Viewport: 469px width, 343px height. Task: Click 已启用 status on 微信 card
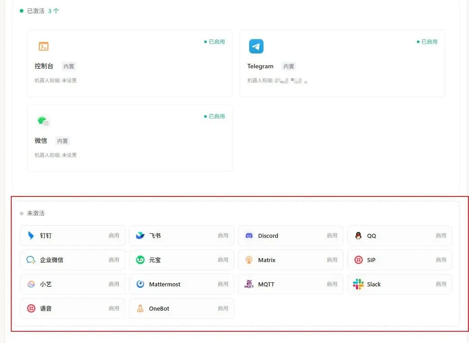[214, 116]
